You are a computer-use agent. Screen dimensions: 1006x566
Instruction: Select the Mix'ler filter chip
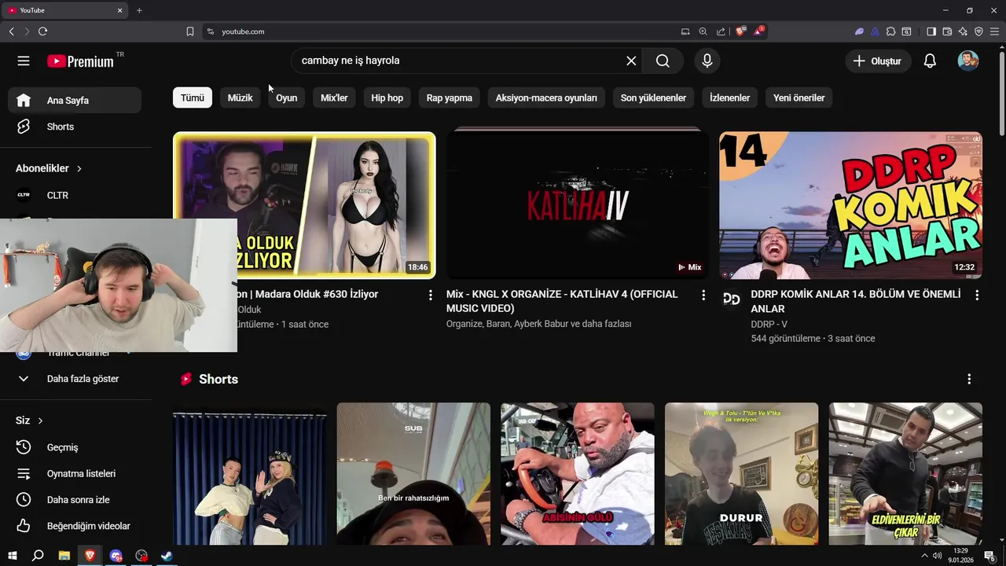pyautogui.click(x=334, y=98)
